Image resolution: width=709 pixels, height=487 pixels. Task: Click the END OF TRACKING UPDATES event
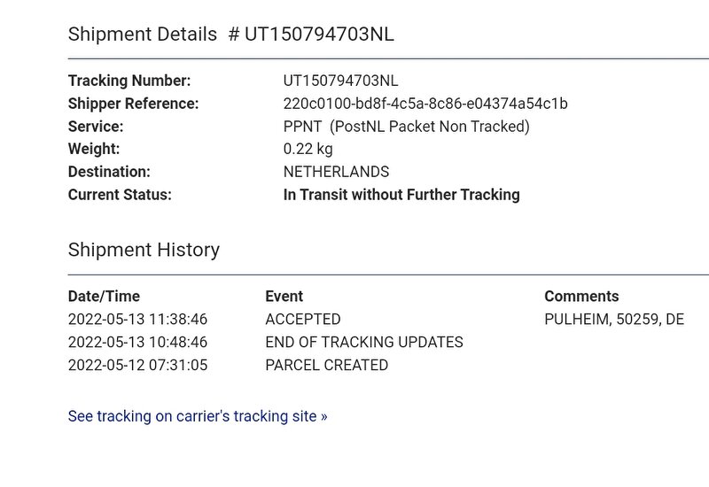[x=364, y=342]
